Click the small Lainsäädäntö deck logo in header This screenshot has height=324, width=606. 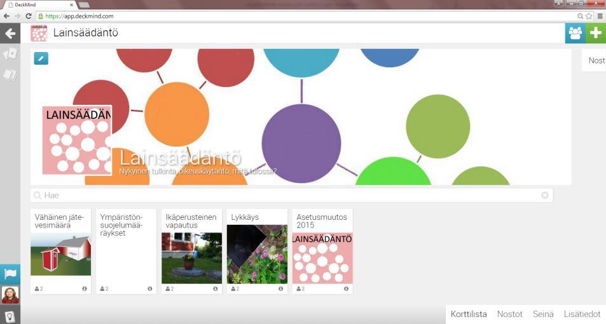[x=39, y=33]
